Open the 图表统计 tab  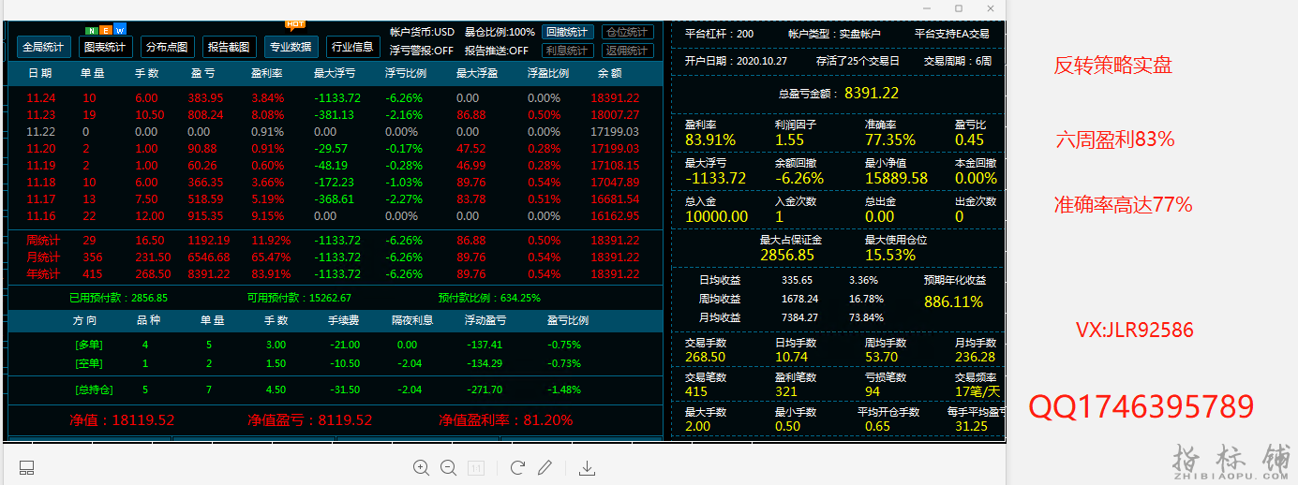point(105,47)
